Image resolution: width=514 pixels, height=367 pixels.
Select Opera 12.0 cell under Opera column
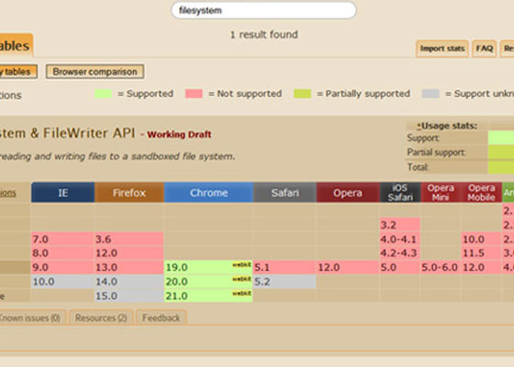348,267
